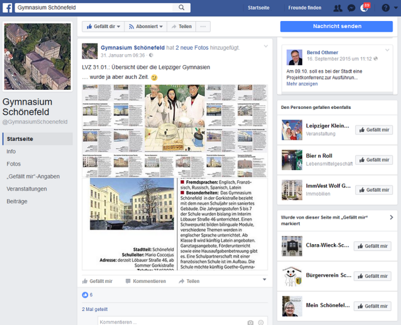
Task: Click the camera icon in comment box
Action: point(250,322)
